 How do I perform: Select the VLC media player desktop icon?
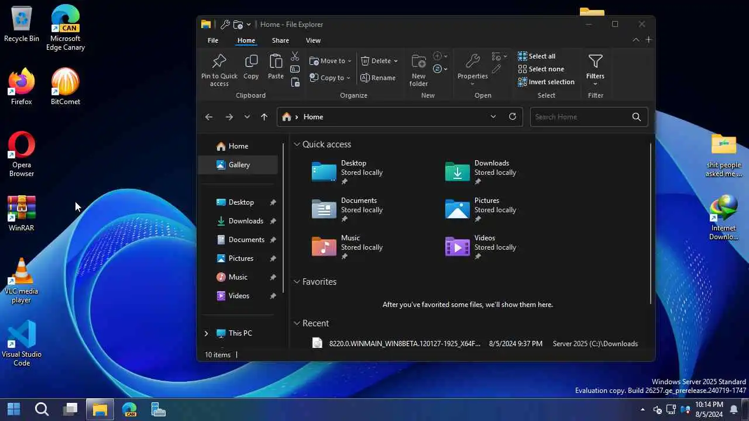point(22,281)
